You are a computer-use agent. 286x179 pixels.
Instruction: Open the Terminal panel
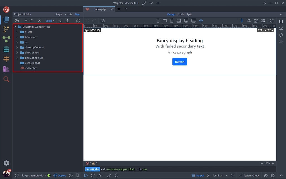pos(215,175)
